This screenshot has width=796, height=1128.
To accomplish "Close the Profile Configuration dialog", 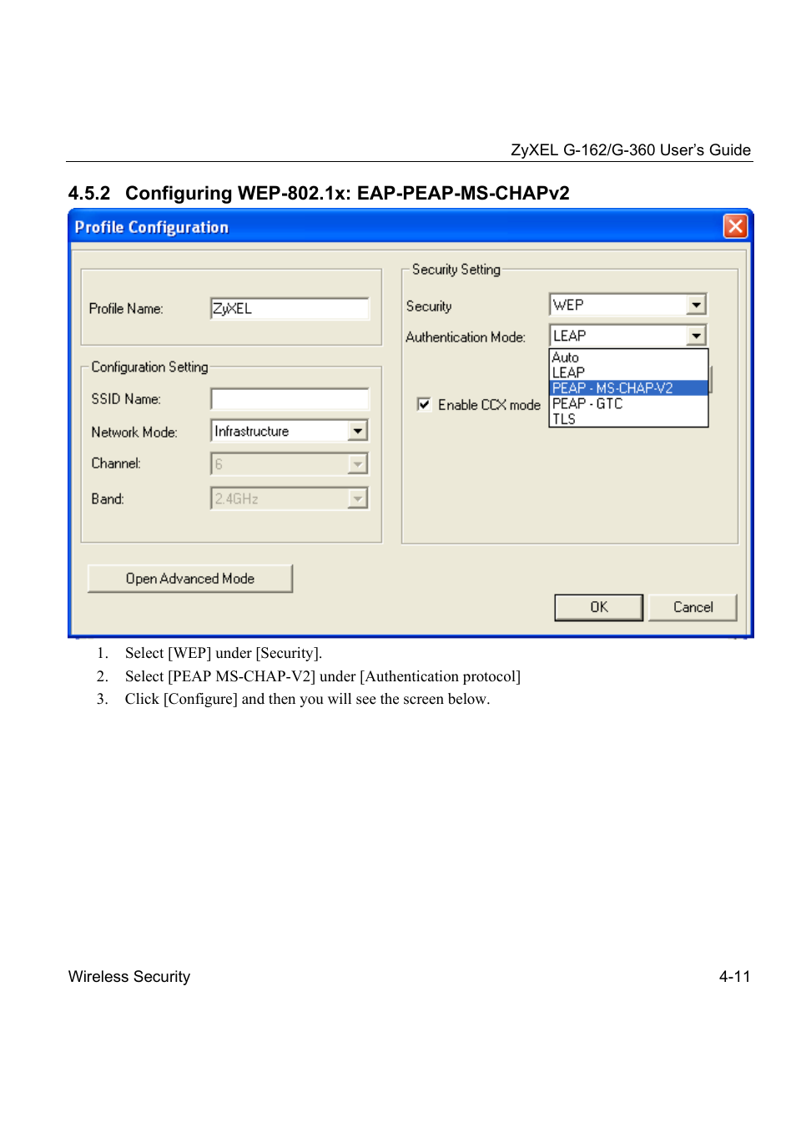I will (x=735, y=226).
